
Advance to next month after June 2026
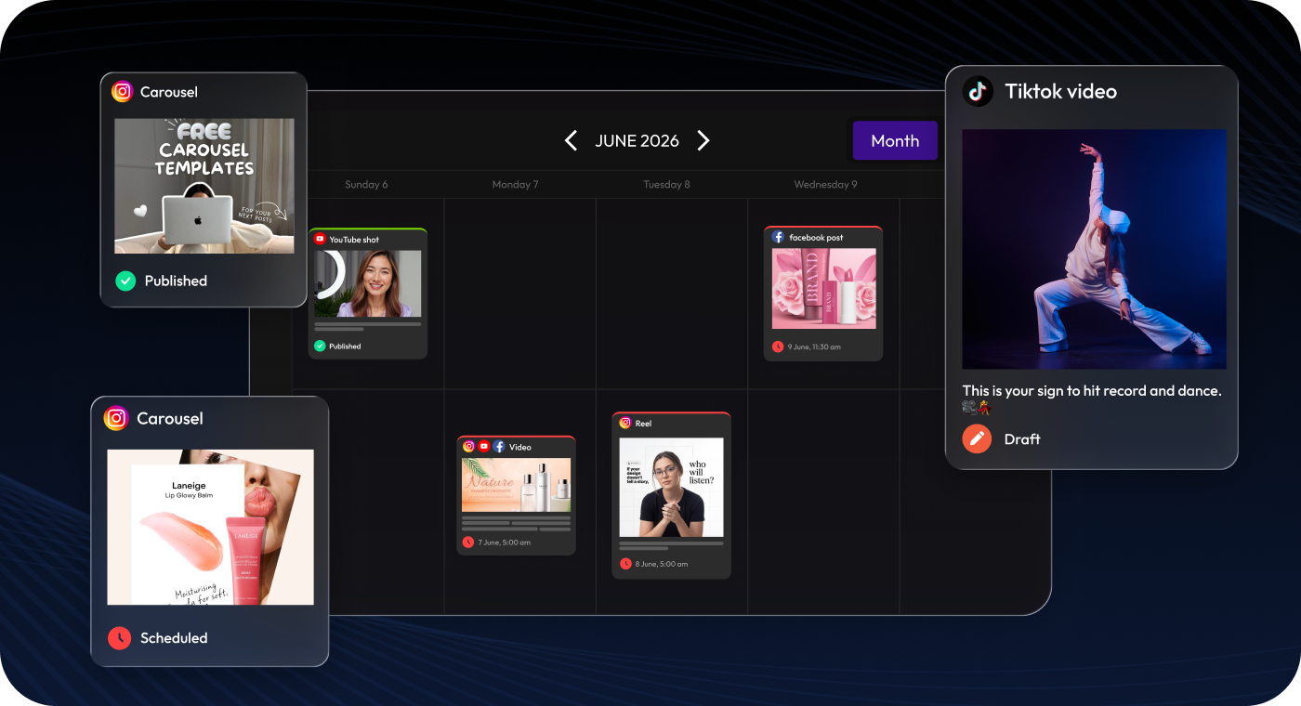(703, 141)
